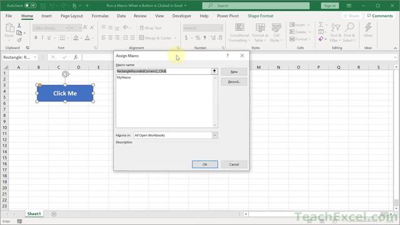
Task: Expand the Delete cells dropdown
Action: [x=309, y=32]
